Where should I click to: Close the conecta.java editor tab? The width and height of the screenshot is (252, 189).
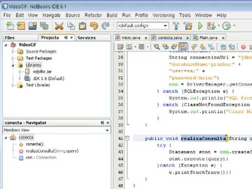click(x=187, y=38)
